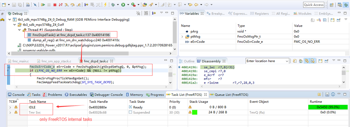This screenshot has width=350, height=127.
Task: Click the Disassembly Home icon
Action: (x=301, y=61)
